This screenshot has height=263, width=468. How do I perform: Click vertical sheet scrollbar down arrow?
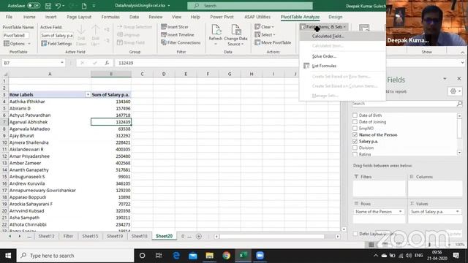pos(344,229)
